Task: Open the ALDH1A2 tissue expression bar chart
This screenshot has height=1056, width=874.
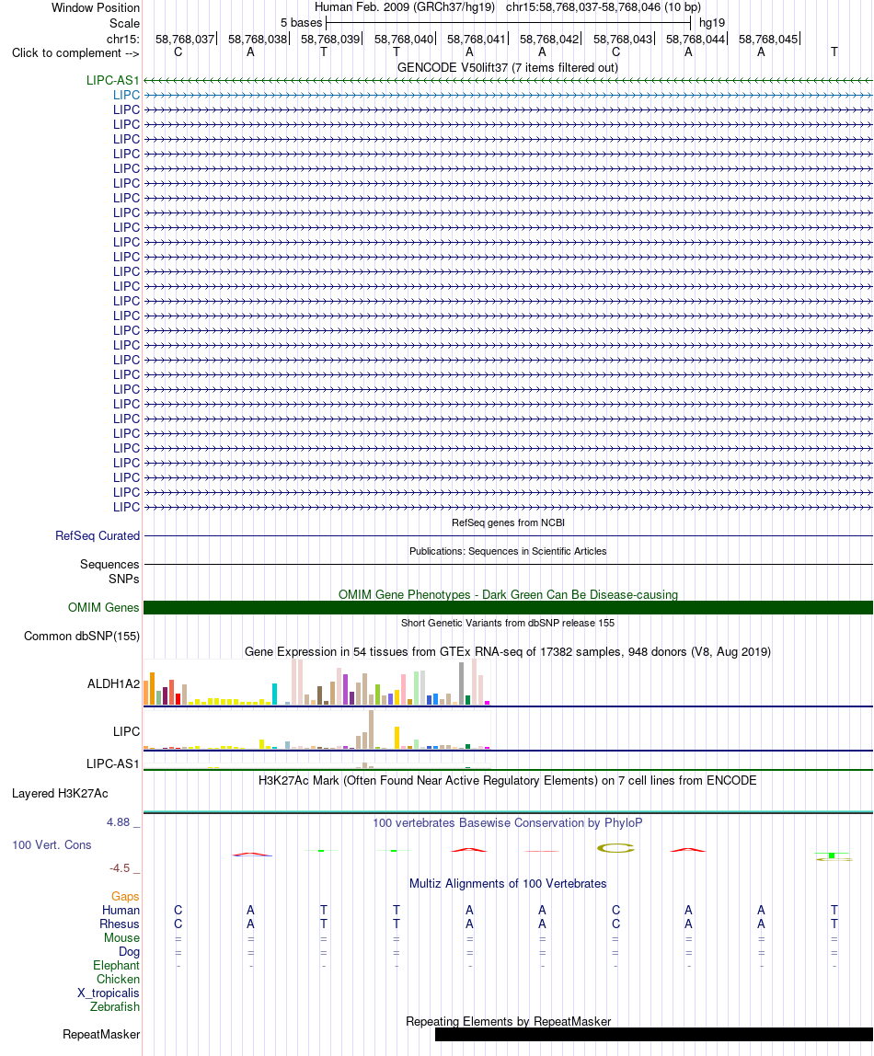Action: [x=316, y=683]
